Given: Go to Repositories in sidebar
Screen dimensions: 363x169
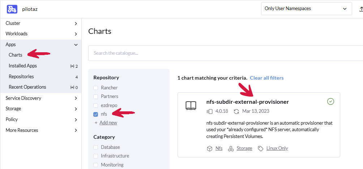Looking at the screenshot, I should coord(21,76).
